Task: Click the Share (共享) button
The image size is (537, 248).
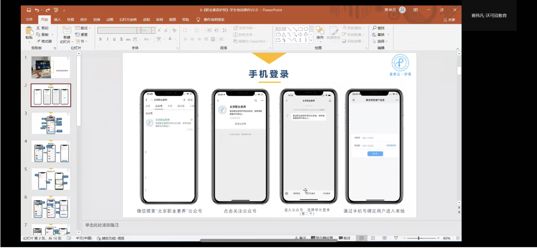Action: click(449, 20)
